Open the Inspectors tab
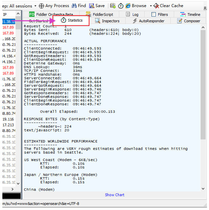This screenshot has width=209, height=210. pyautogui.click(x=107, y=21)
